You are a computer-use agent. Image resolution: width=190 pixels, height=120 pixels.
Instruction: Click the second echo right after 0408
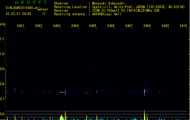(147, 91)
